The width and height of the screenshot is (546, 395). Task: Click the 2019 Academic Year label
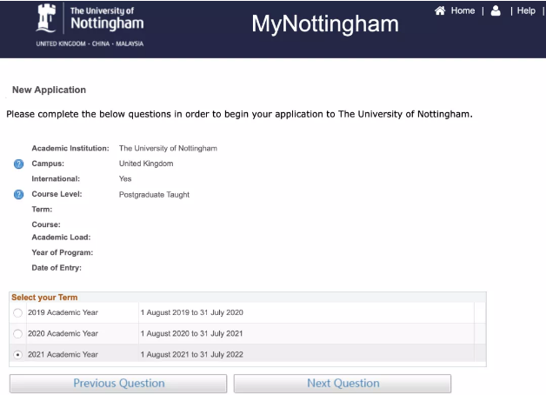(x=63, y=313)
